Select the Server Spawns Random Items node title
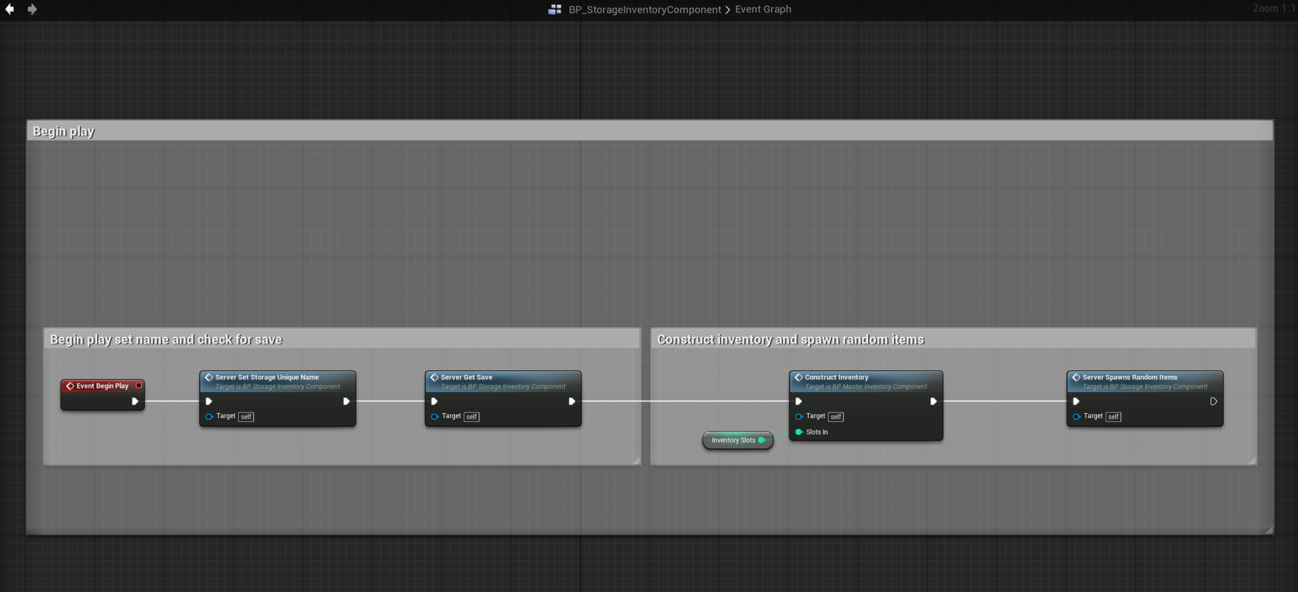1298x592 pixels. [x=1129, y=377]
